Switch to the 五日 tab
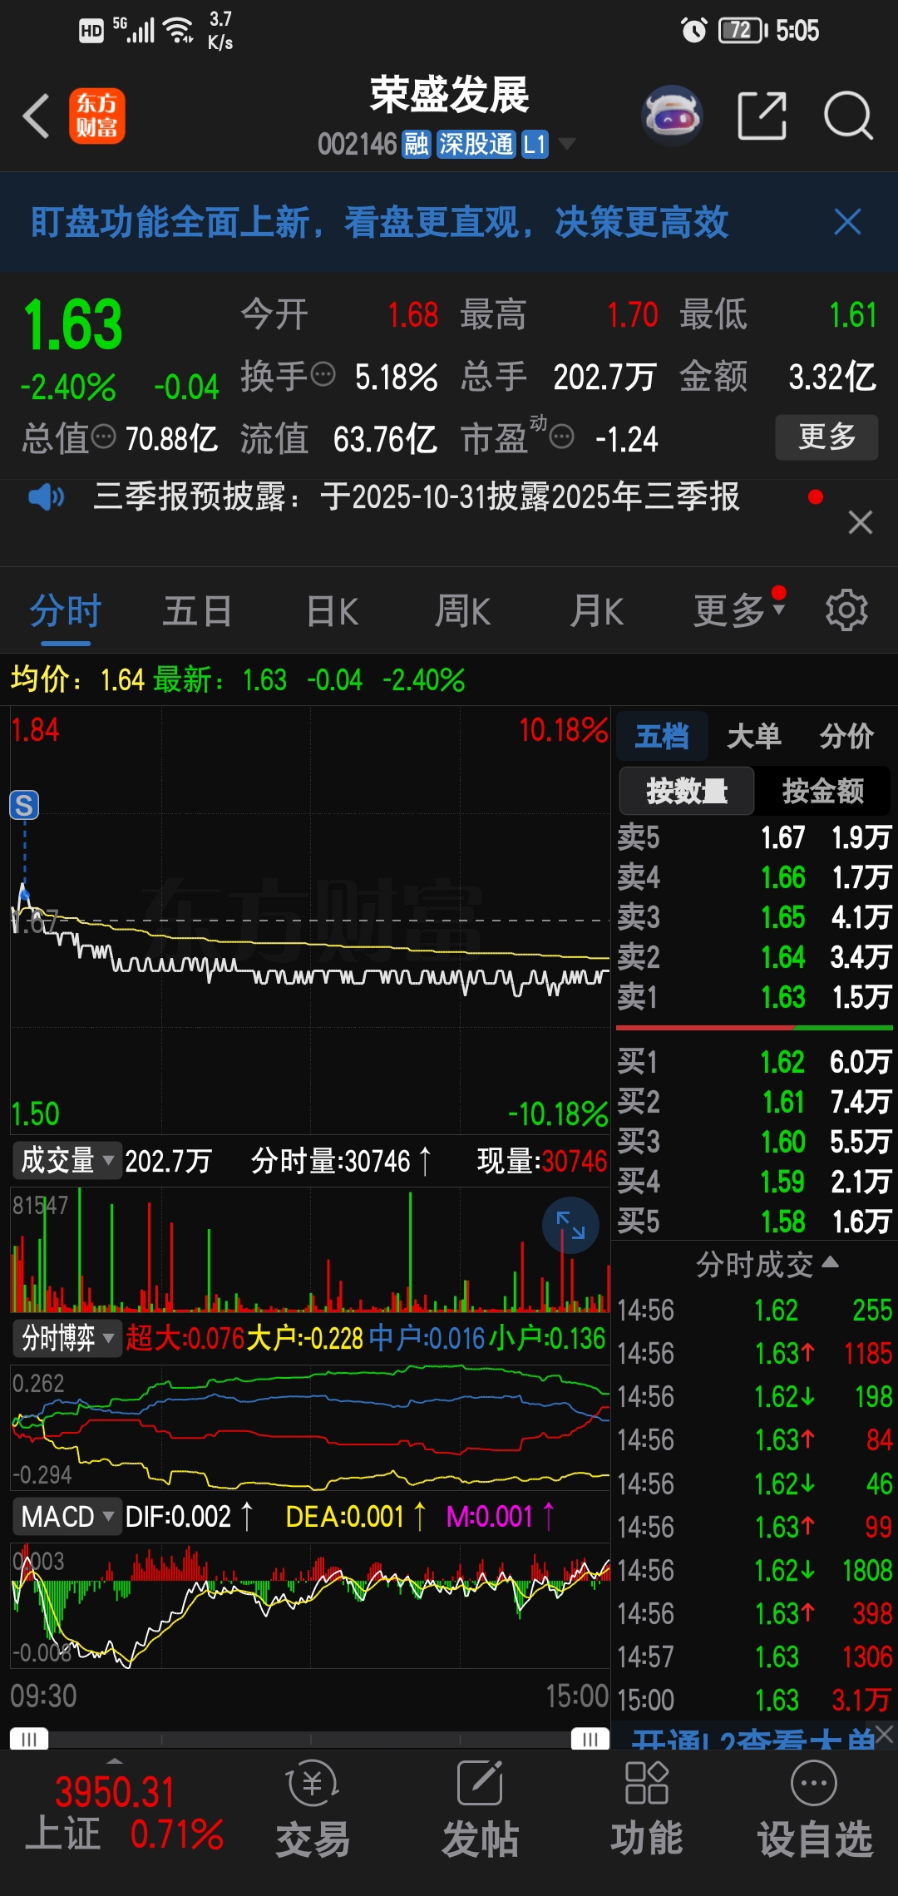This screenshot has height=1896, width=898. pyautogui.click(x=197, y=612)
